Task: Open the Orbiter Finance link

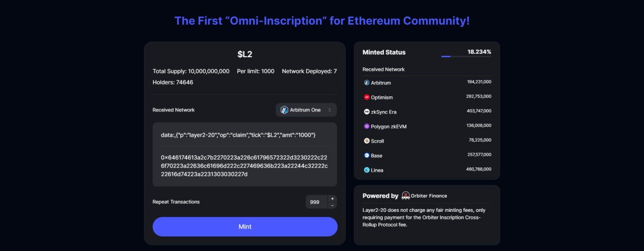Action: [429, 196]
